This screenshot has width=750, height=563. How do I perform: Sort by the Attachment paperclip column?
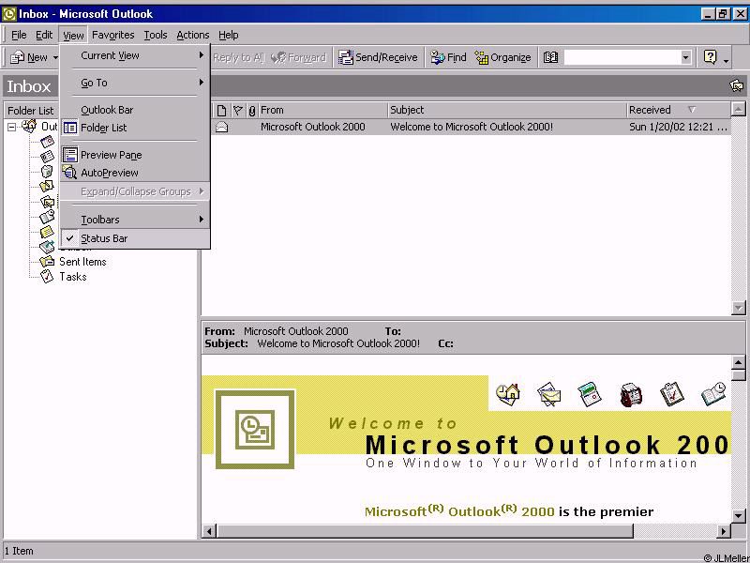(251, 111)
